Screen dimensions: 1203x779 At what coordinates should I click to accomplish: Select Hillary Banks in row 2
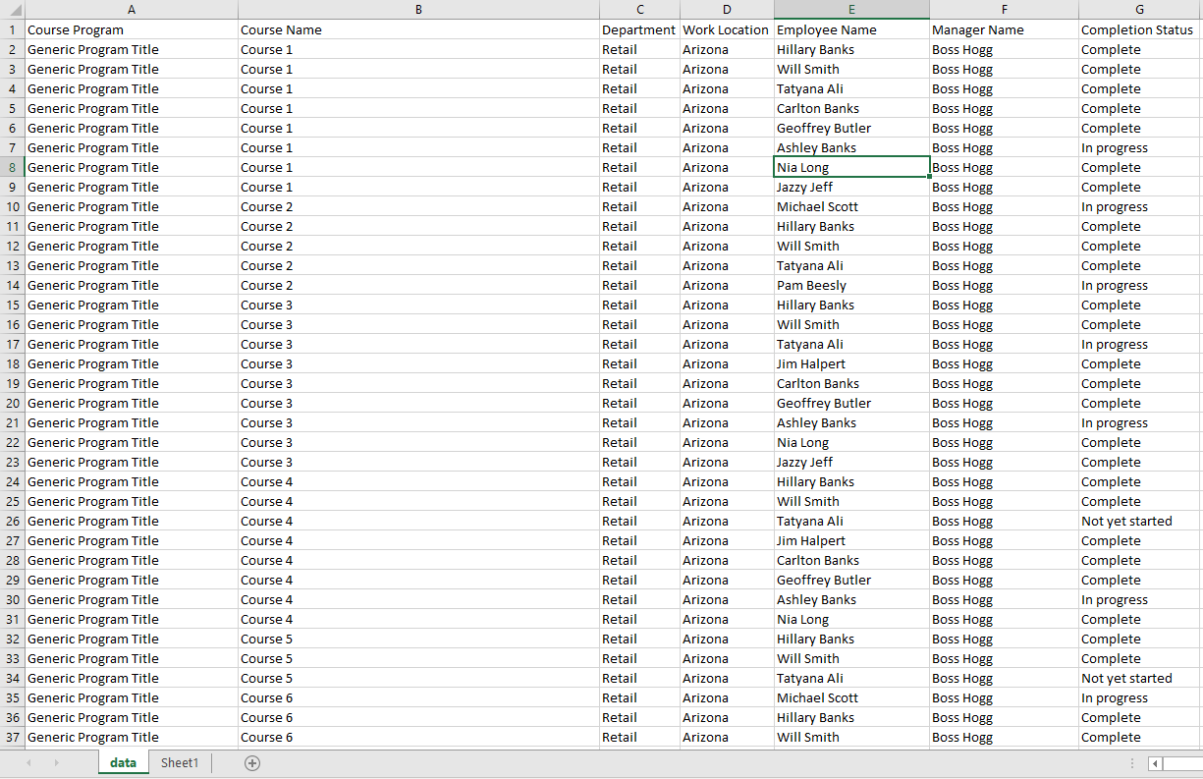(851, 49)
